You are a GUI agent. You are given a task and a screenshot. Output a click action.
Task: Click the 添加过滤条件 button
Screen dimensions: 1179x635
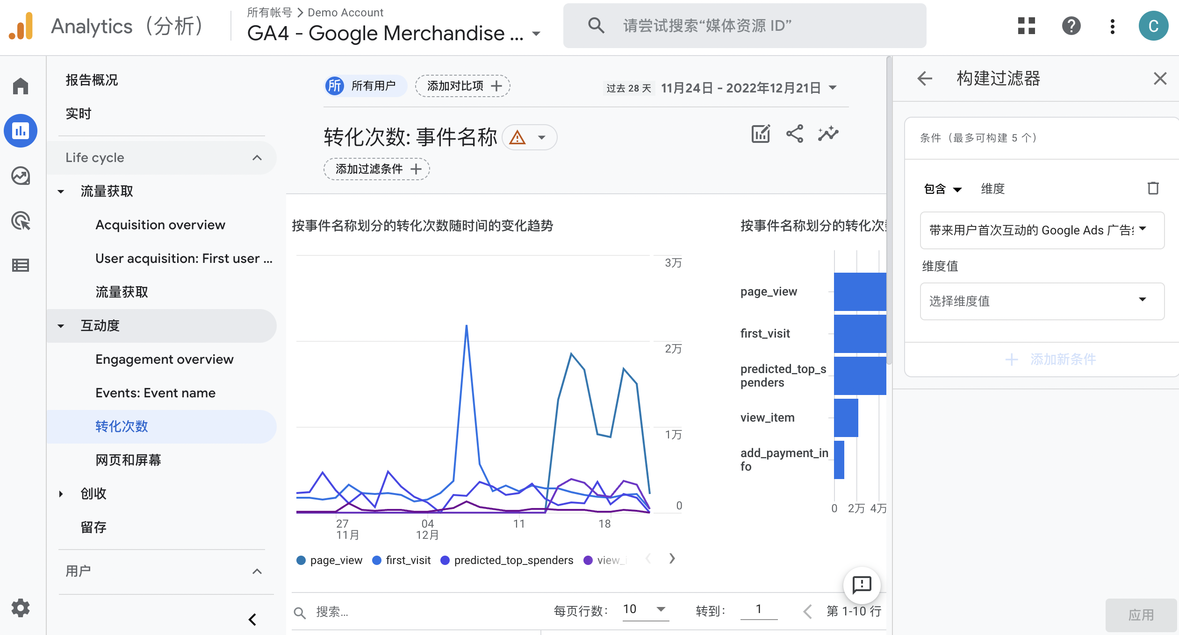pos(377,169)
